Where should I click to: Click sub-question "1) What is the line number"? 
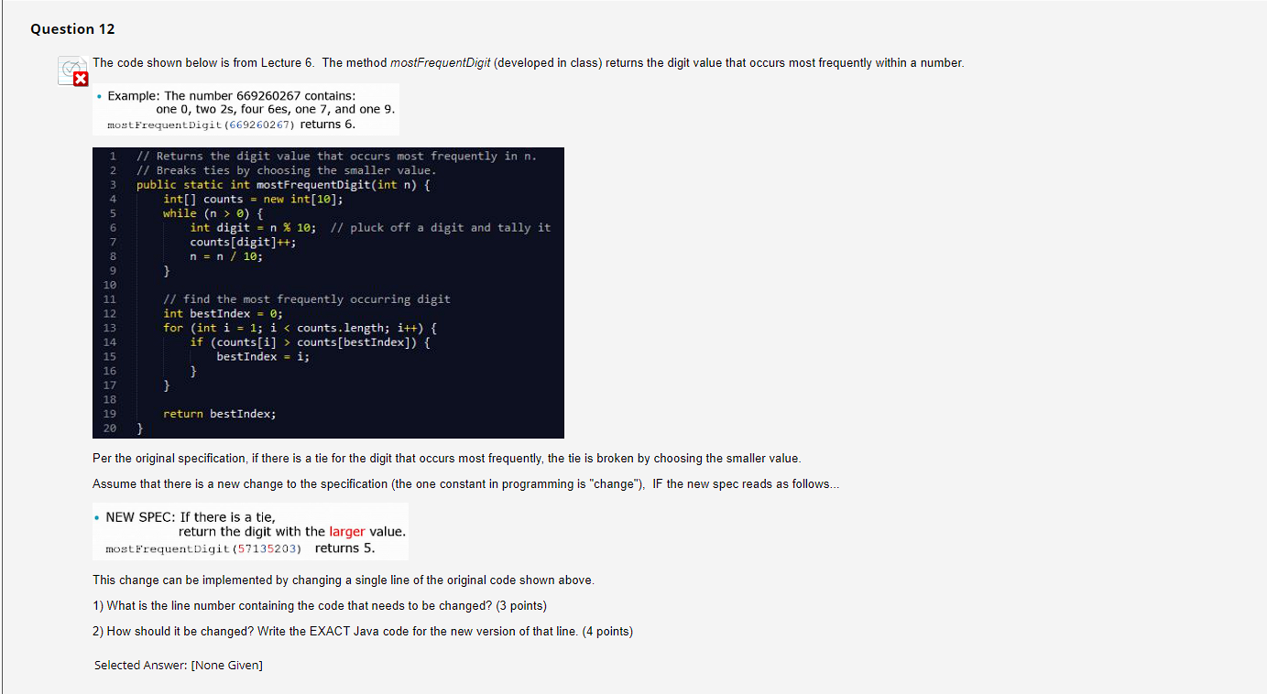[320, 606]
